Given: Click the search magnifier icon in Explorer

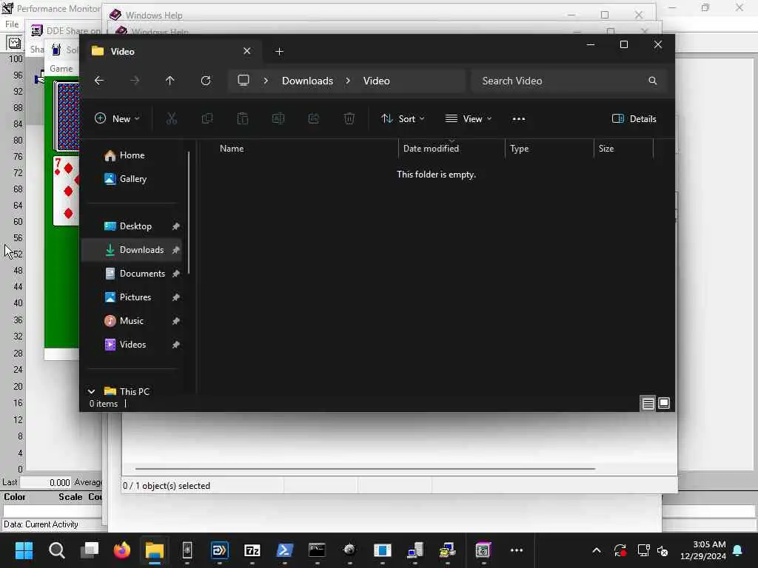Looking at the screenshot, I should click(653, 81).
